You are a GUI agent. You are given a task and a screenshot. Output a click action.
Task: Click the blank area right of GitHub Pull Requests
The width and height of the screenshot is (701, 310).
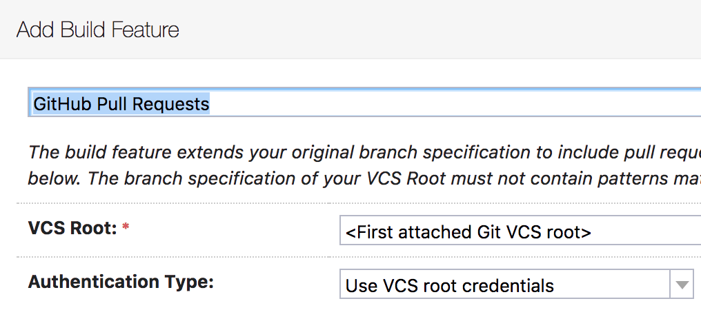click(455, 103)
